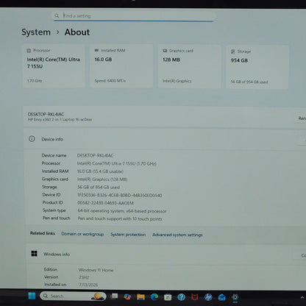Select the Settings gear taskbar icon
Screen dimensions: 306x306
click(235, 297)
